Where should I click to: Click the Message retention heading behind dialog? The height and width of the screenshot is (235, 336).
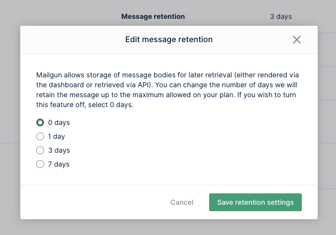coord(153,16)
